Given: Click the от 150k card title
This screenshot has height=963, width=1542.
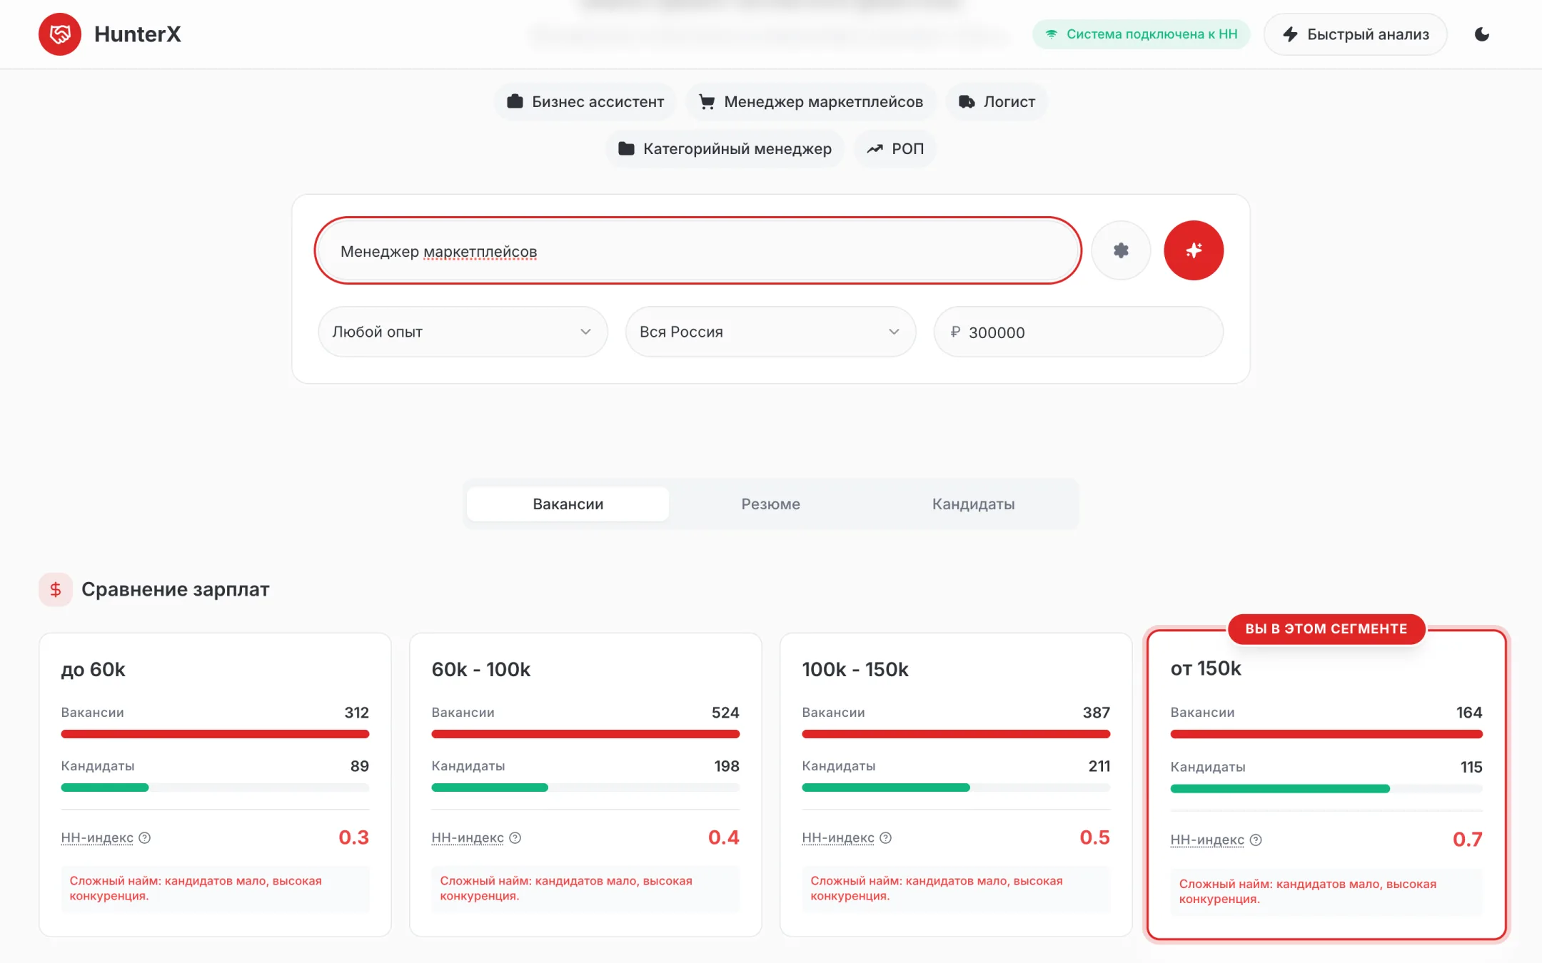Looking at the screenshot, I should pos(1205,668).
